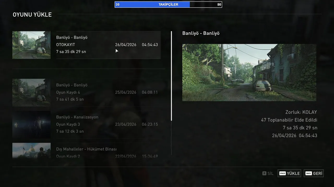This screenshot has height=187, width=334.
Task: Click the YÜKLE load button
Action: (289, 173)
